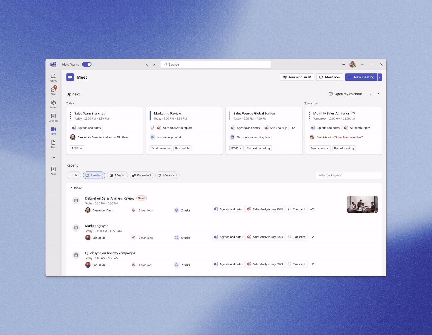The height and width of the screenshot is (335, 432).
Task: Open the Debrief meeting recording thumbnail
Action: point(362,204)
